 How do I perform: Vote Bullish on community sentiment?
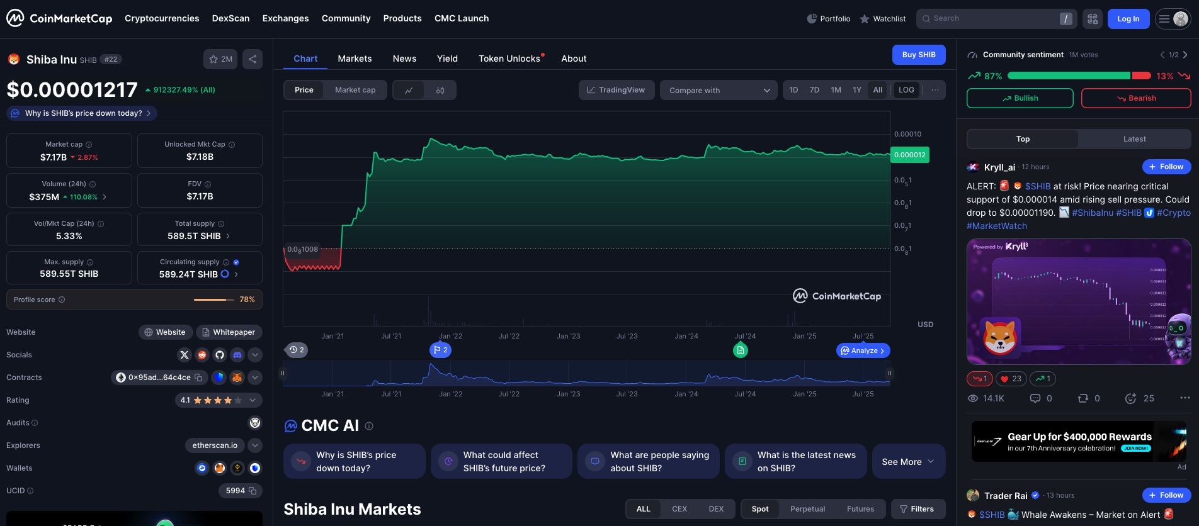[1020, 98]
